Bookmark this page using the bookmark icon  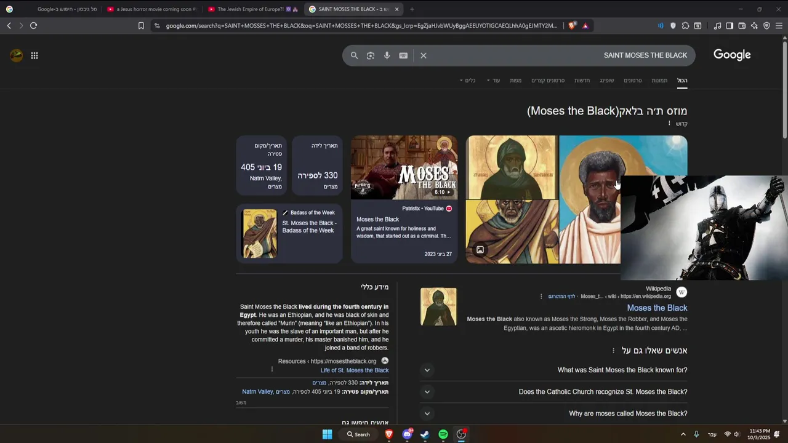point(141,26)
